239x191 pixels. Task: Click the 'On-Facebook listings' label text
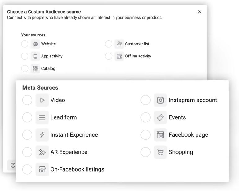[x=77, y=169]
